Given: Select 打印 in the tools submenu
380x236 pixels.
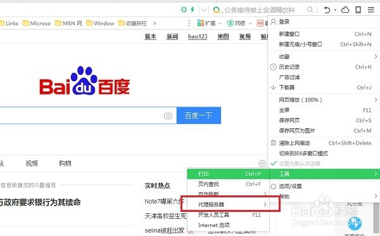Looking at the screenshot, I should click(228, 174).
